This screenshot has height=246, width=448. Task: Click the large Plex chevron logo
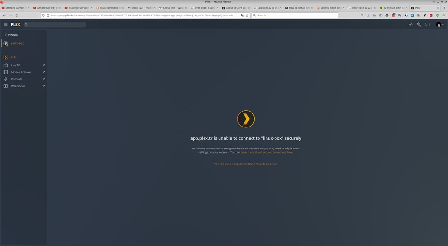click(x=246, y=119)
